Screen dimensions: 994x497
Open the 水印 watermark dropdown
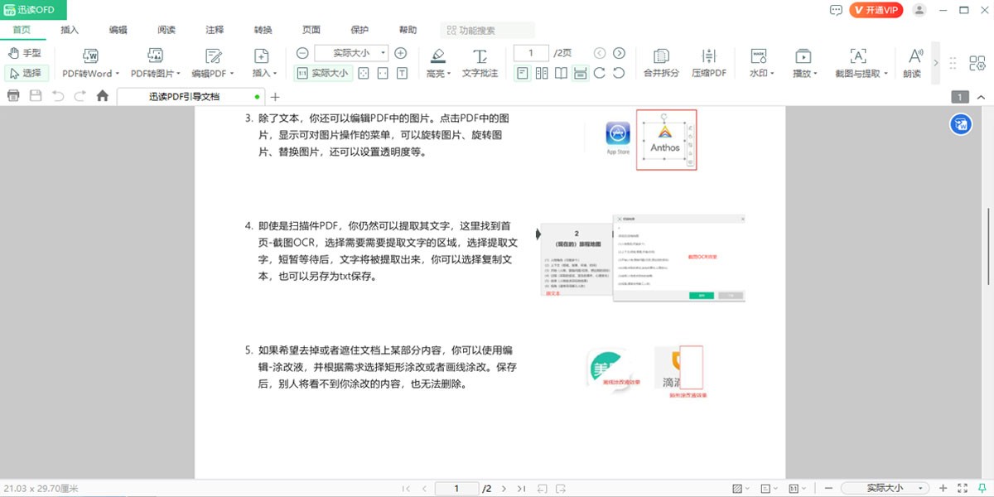761,63
